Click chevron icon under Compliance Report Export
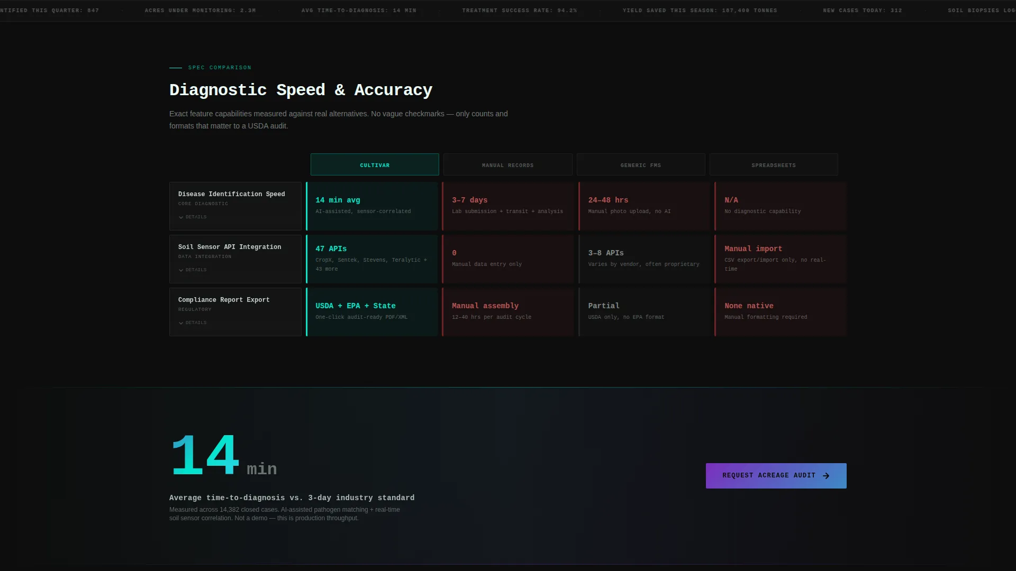Image resolution: width=1016 pixels, height=571 pixels. coord(181,323)
